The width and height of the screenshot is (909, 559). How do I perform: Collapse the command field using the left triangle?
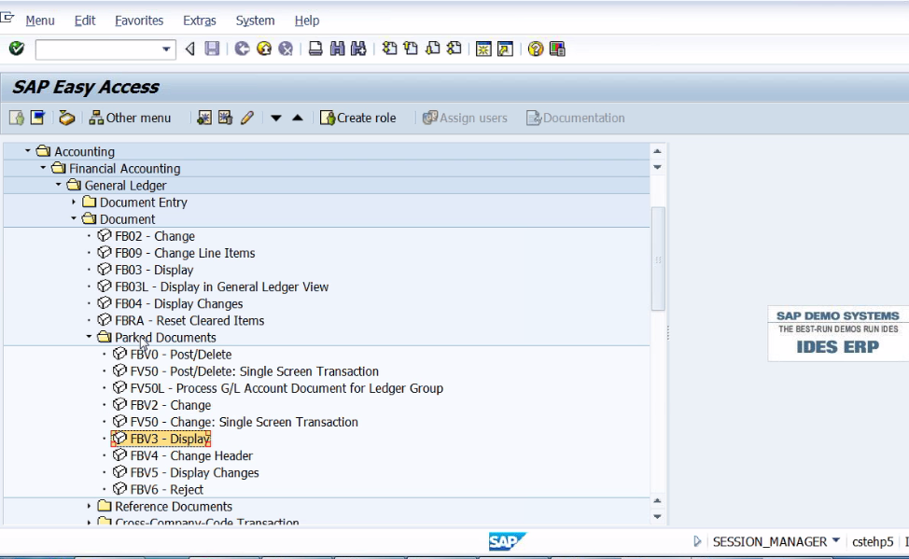[x=189, y=49]
